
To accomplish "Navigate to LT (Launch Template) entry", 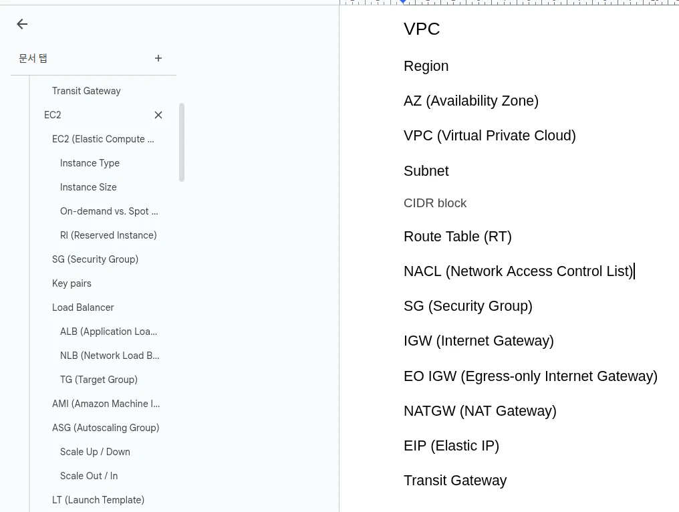I will 98,500.
